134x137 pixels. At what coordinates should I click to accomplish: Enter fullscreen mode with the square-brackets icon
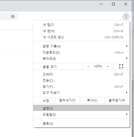pyautogui.click(x=121, y=66)
